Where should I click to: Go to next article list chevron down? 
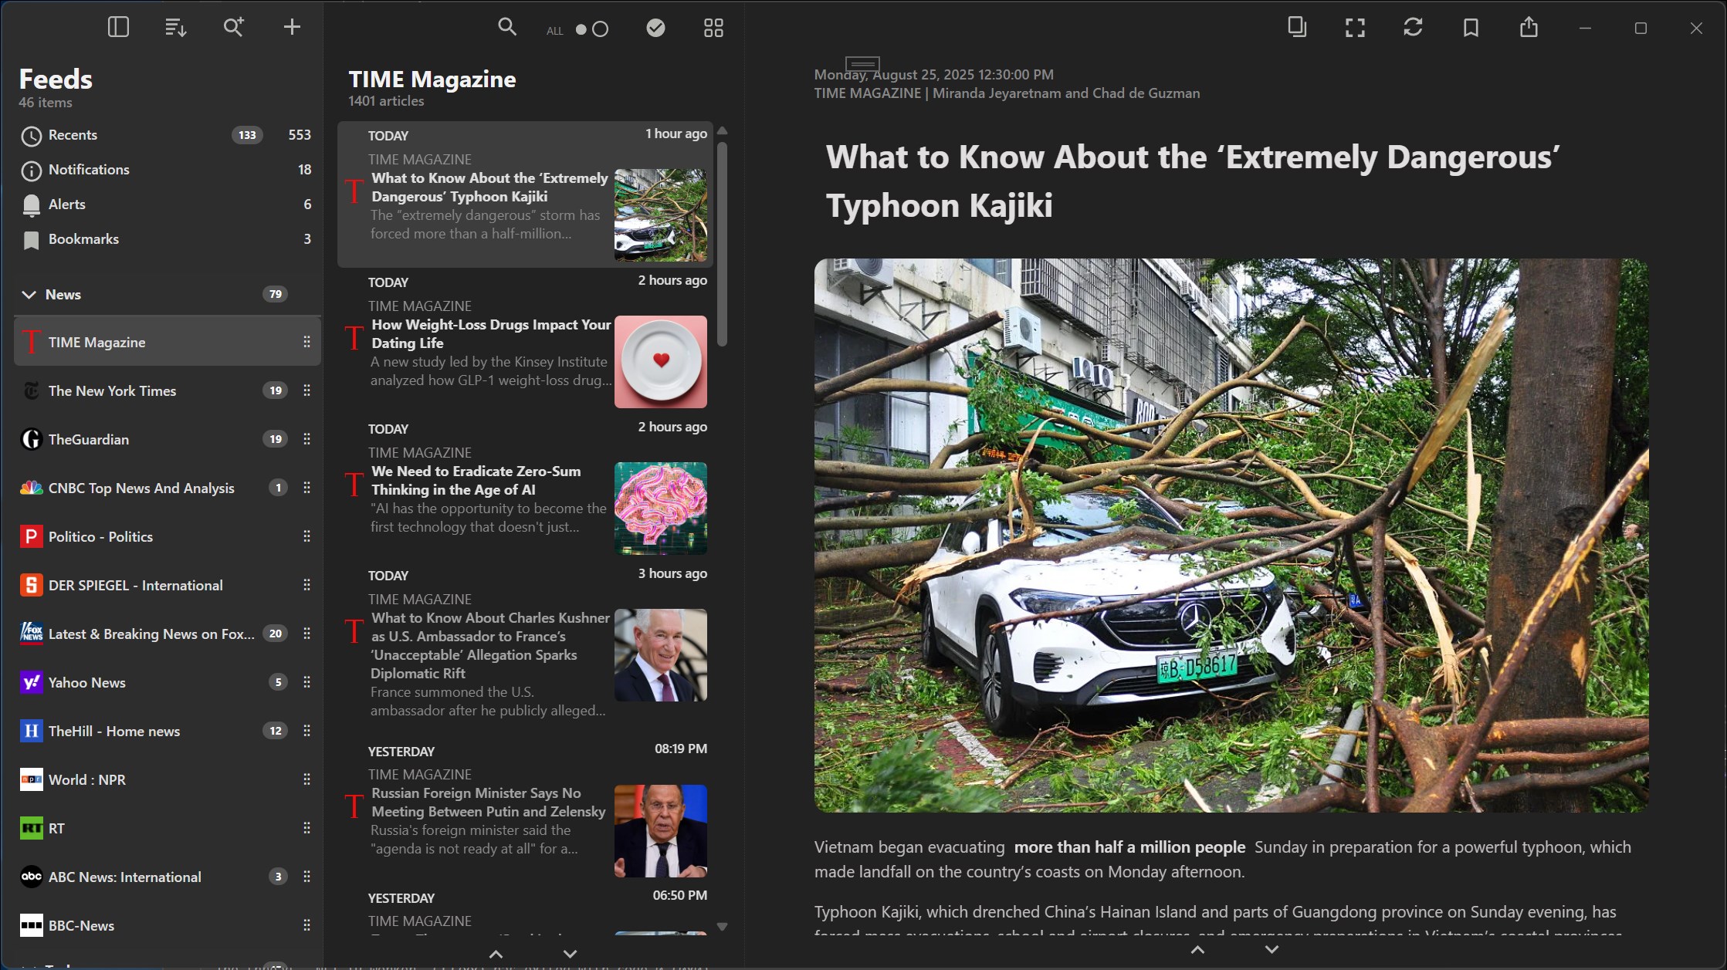[570, 955]
